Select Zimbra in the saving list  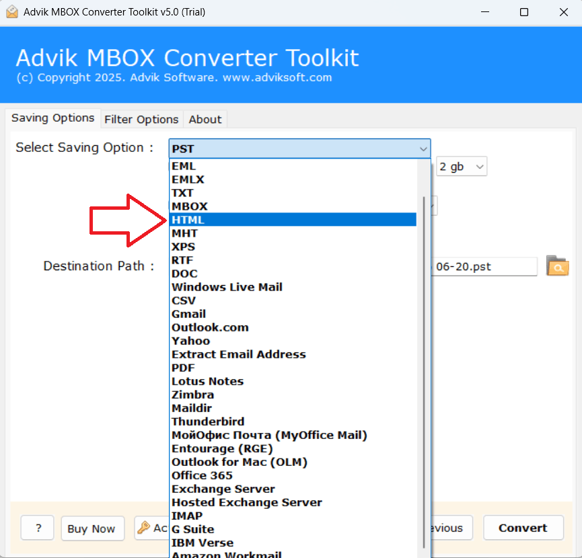pos(293,395)
